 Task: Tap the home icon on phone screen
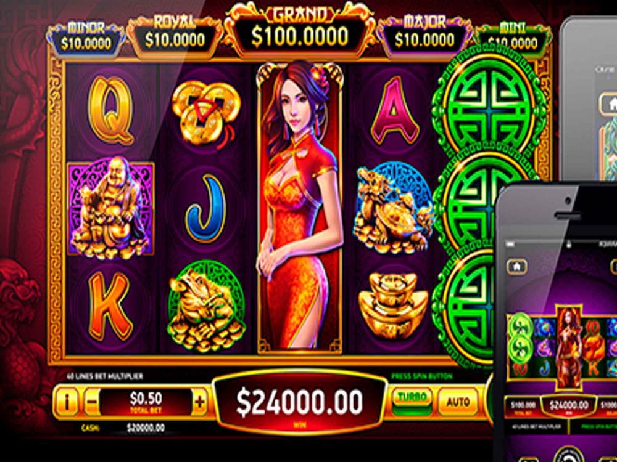(x=517, y=267)
